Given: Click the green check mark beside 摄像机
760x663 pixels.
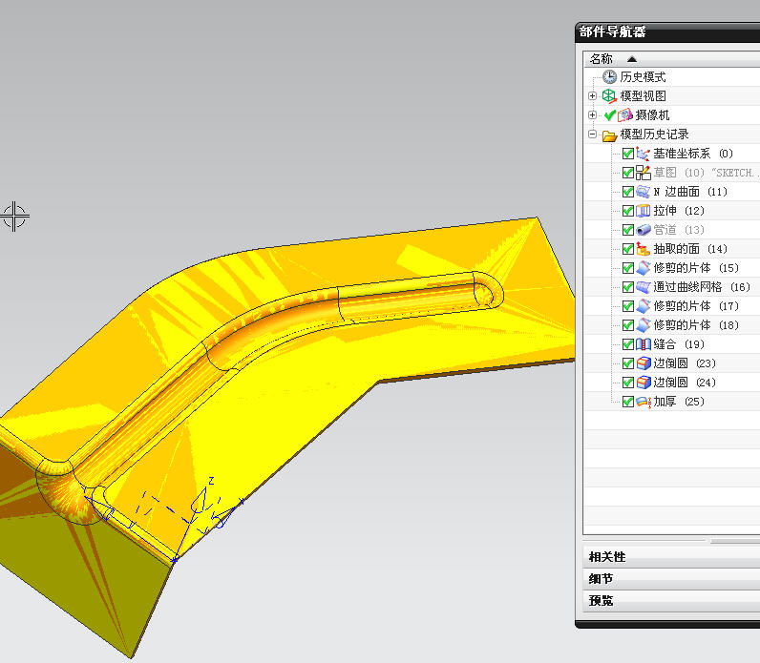Looking at the screenshot, I should (x=610, y=115).
